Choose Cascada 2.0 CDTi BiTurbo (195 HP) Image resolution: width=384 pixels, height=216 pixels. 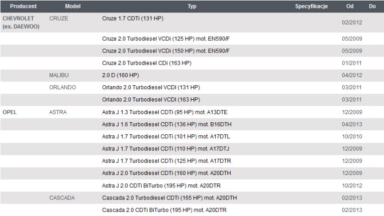coord(164,210)
